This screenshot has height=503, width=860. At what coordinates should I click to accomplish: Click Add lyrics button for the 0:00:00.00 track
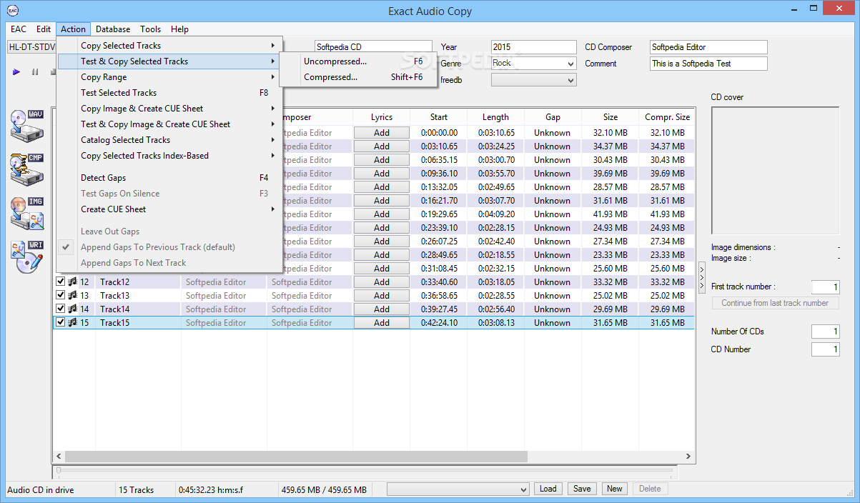click(x=382, y=133)
